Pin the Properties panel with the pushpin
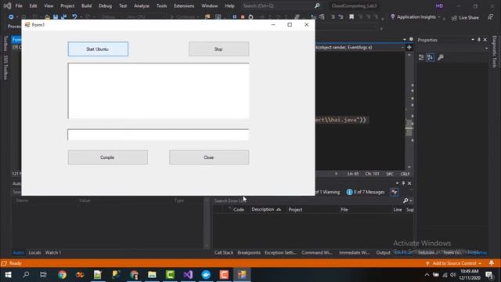Image resolution: width=501 pixels, height=282 pixels. tap(478, 40)
